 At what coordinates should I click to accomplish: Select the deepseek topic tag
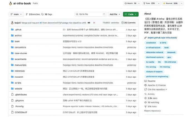tap(171, 52)
